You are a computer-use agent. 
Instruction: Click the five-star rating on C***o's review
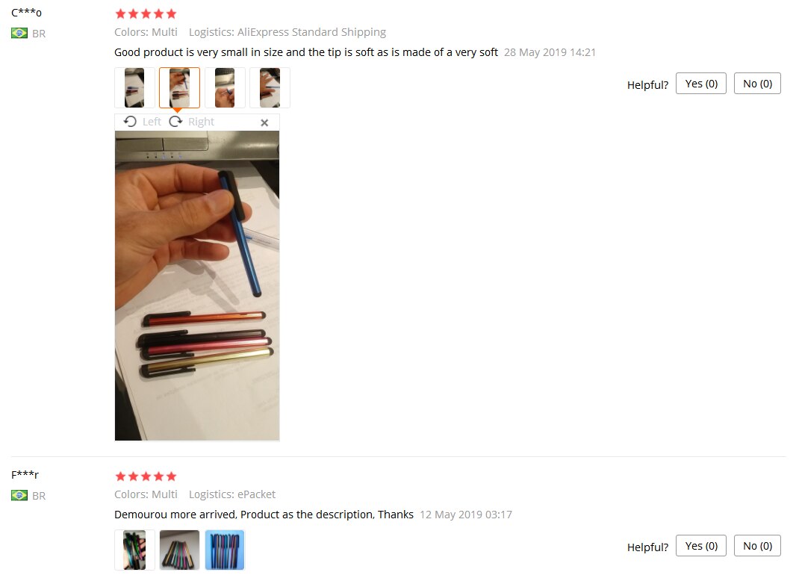point(146,13)
